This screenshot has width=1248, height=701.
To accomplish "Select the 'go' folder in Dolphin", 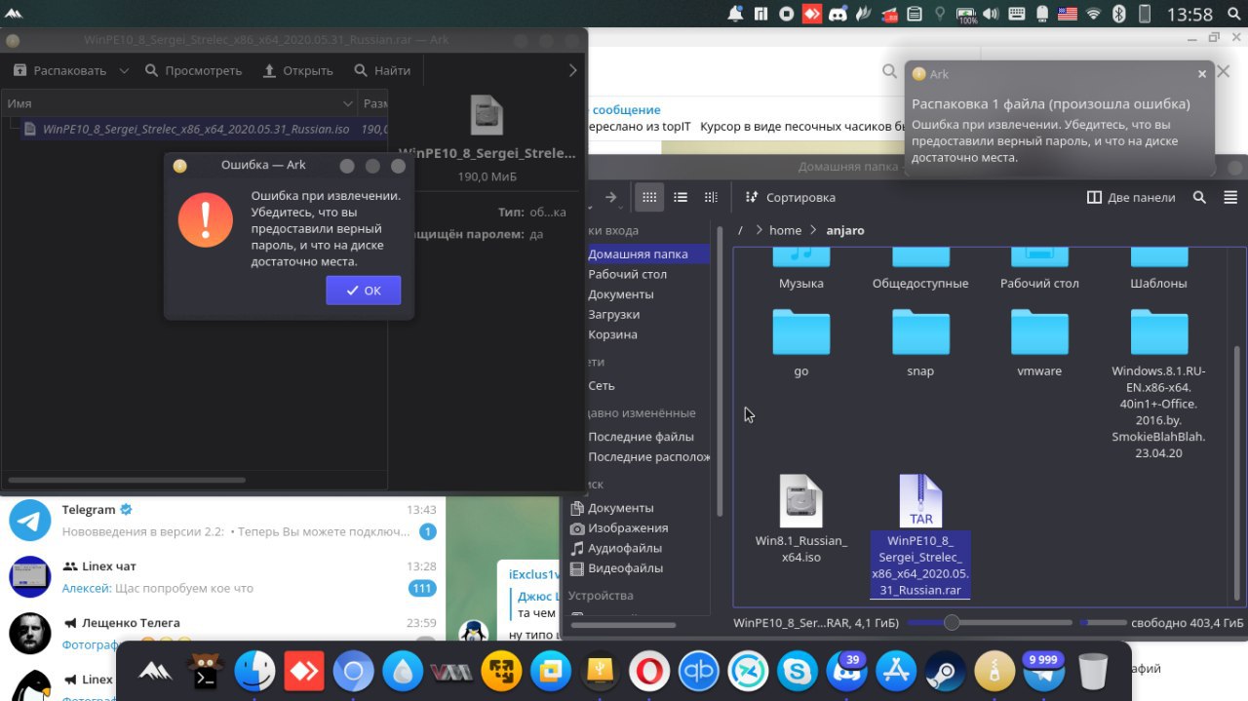I will (800, 343).
